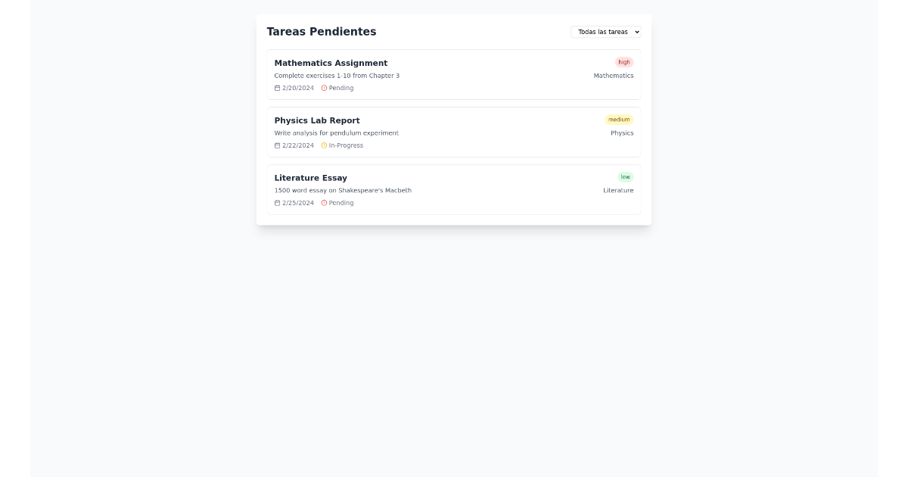The height and width of the screenshot is (477, 908).
Task: Click the low priority badge
Action: coord(625,176)
